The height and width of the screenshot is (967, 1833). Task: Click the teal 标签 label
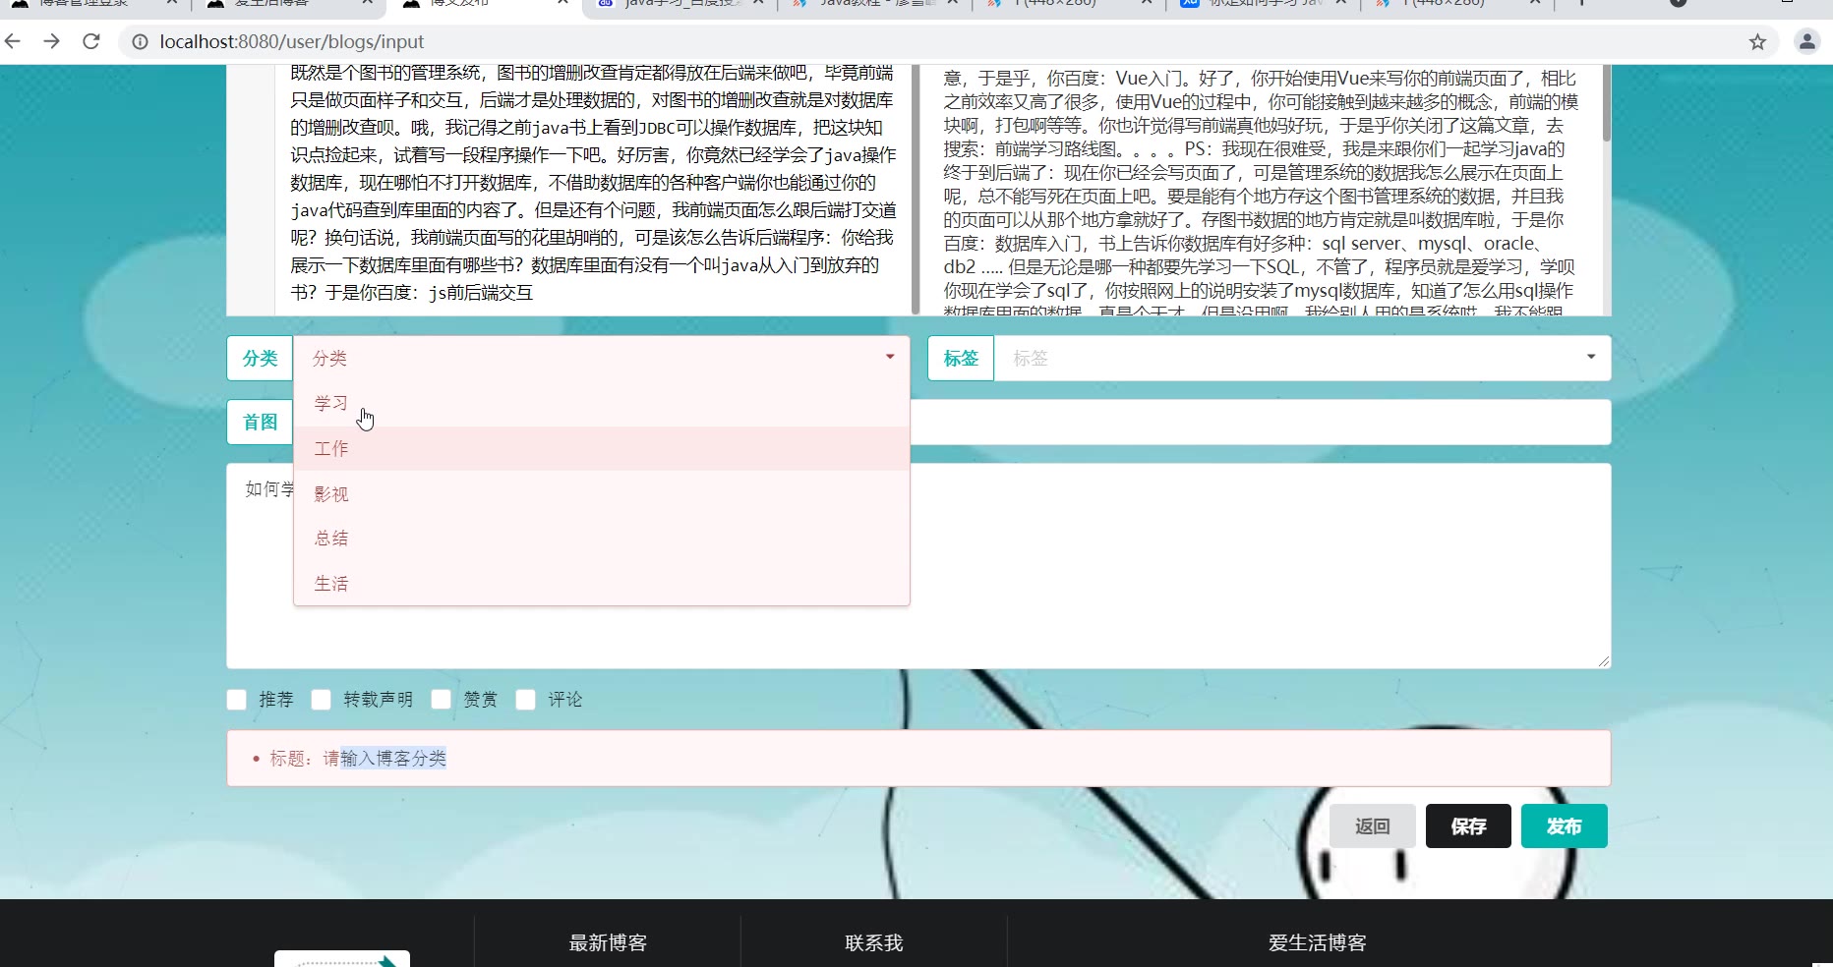[x=961, y=359]
